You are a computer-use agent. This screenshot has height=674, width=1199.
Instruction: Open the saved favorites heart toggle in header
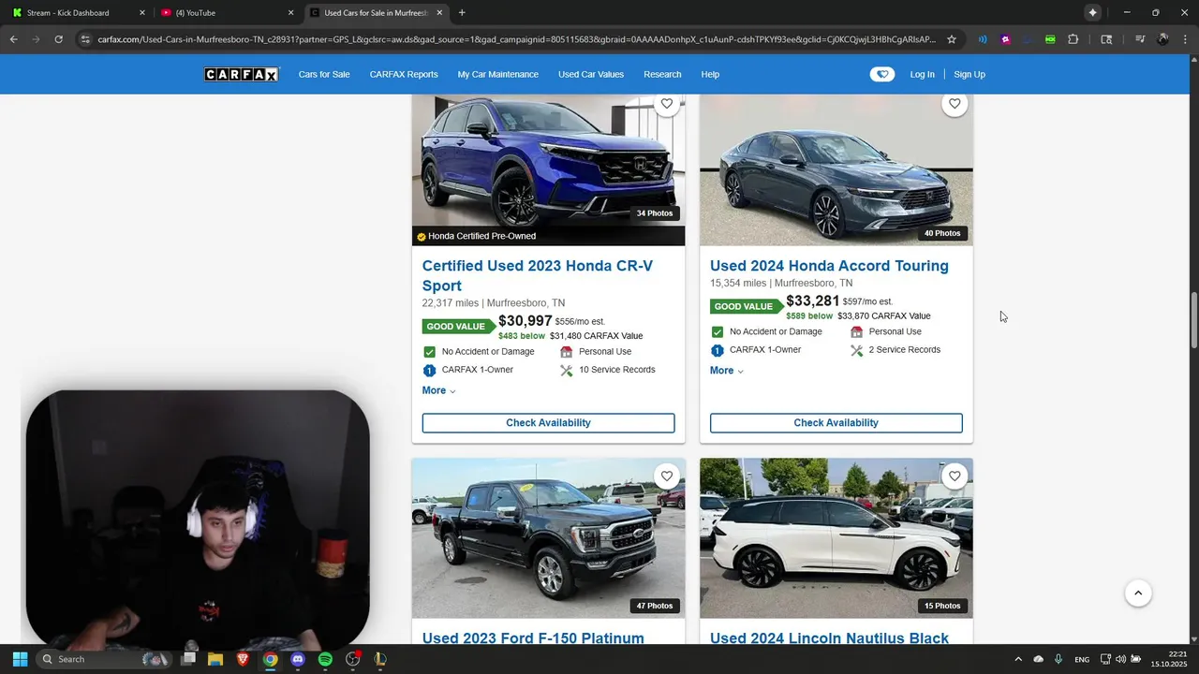(881, 75)
